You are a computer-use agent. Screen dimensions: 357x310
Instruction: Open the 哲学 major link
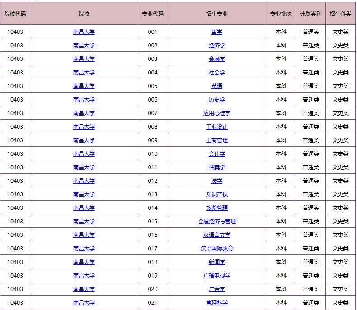[217, 32]
